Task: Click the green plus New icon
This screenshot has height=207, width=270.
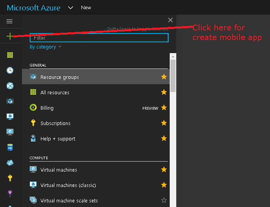Action: (10, 37)
